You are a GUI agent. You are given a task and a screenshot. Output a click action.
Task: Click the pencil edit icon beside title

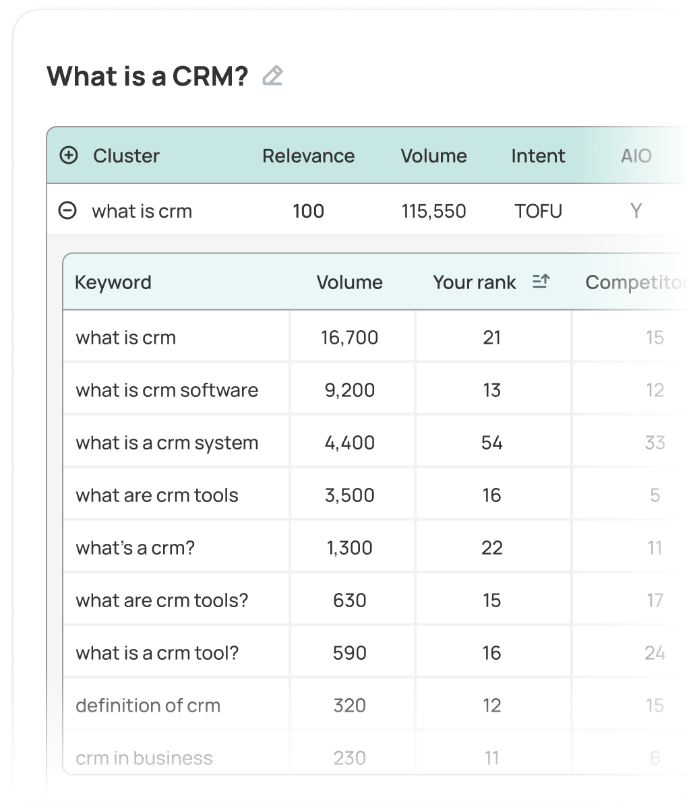click(x=272, y=76)
